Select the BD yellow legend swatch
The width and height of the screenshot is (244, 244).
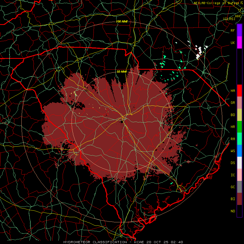tap(239, 115)
